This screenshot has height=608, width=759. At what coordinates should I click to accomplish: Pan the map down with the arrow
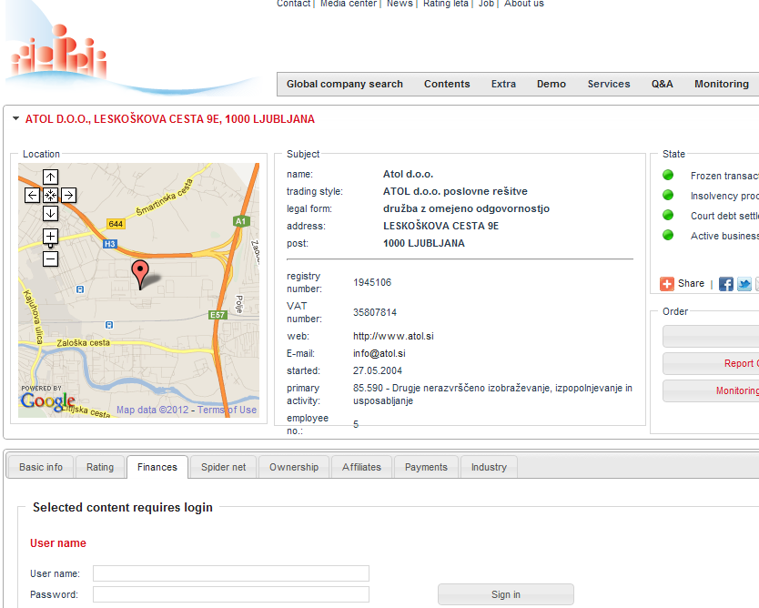click(51, 213)
